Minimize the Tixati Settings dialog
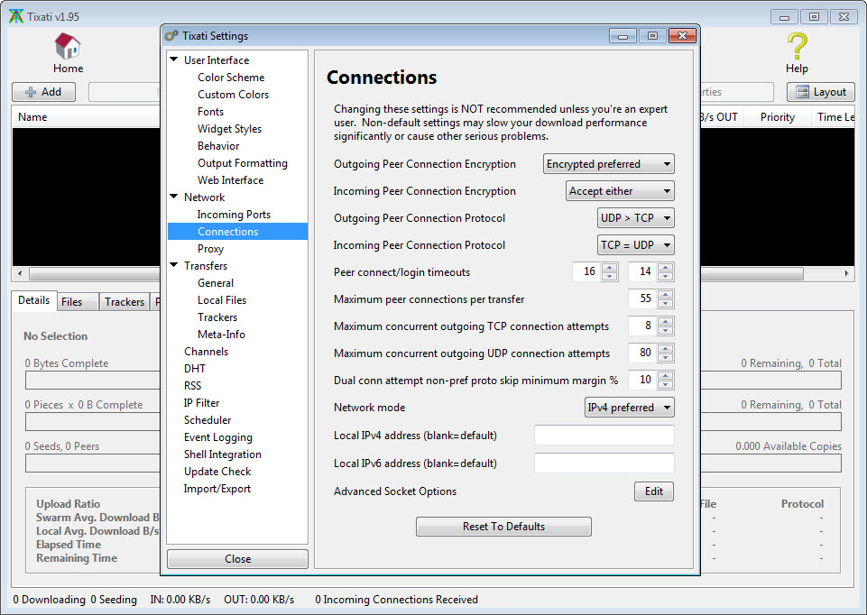Image resolution: width=867 pixels, height=615 pixels. (623, 36)
